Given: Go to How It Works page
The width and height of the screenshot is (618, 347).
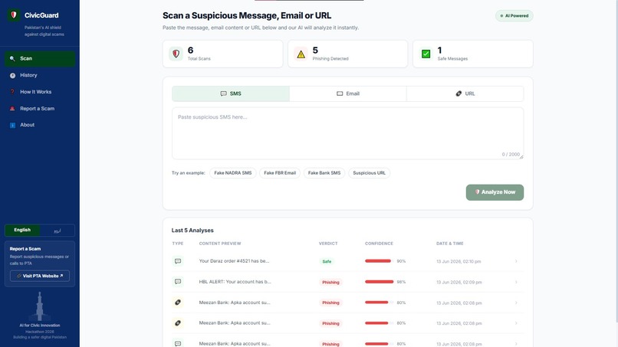Looking at the screenshot, I should [x=40, y=92].
